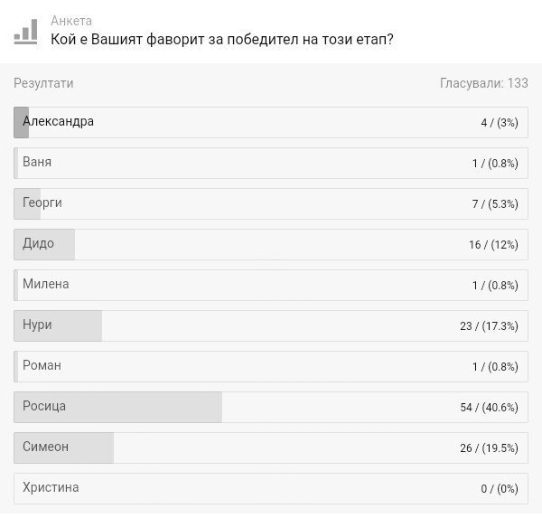The image size is (542, 518).
Task: Select the Милена poll option
Action: 271,285
